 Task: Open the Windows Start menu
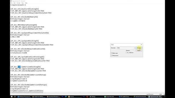pyautogui.click(x=11, y=97)
